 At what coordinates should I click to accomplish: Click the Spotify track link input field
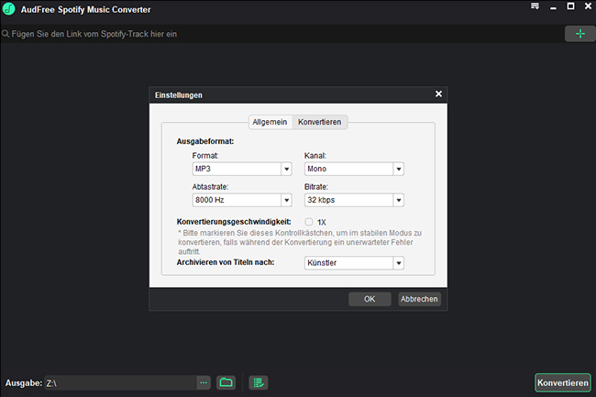281,34
